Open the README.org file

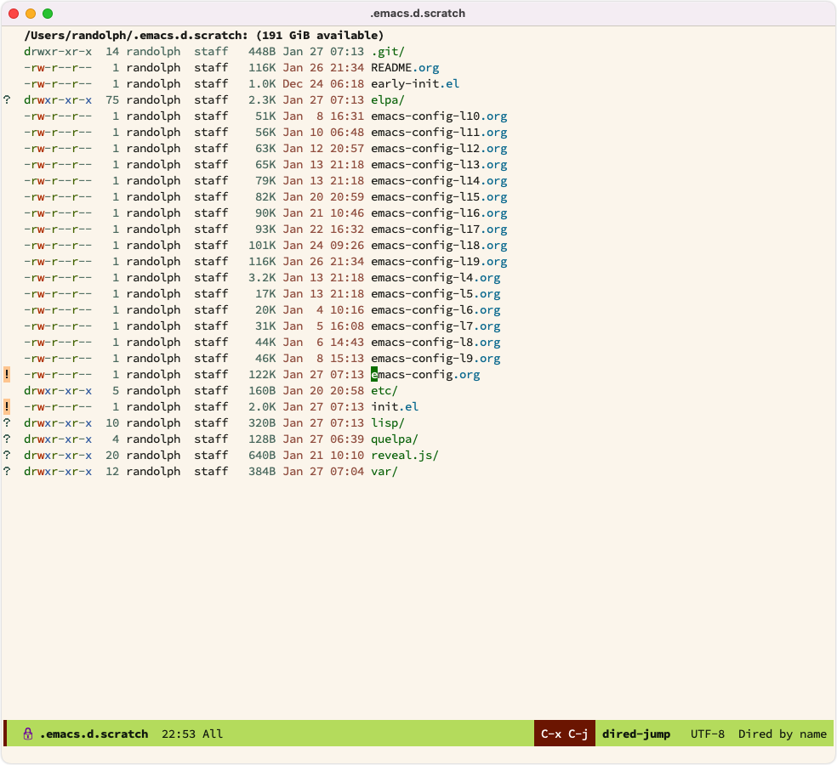(x=405, y=68)
